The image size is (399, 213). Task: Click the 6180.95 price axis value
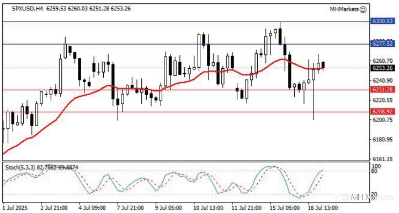coord(382,139)
